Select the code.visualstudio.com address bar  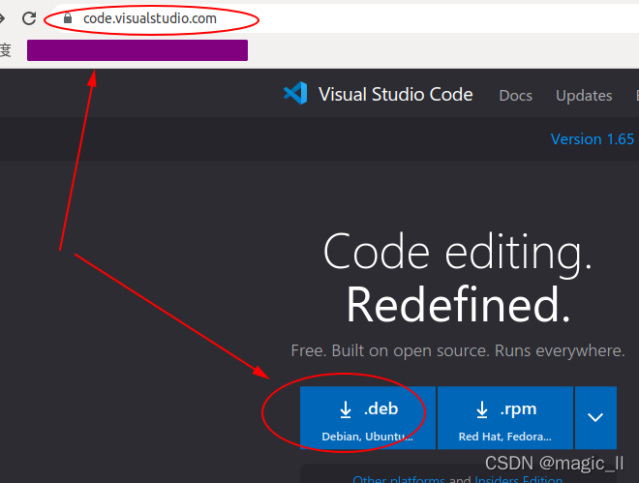pos(345,18)
